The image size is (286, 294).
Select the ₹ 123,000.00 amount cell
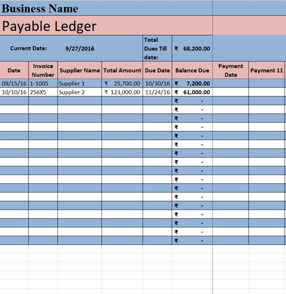[122, 92]
